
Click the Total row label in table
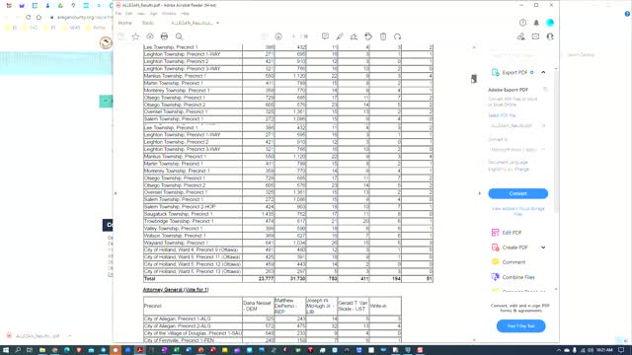149,278
